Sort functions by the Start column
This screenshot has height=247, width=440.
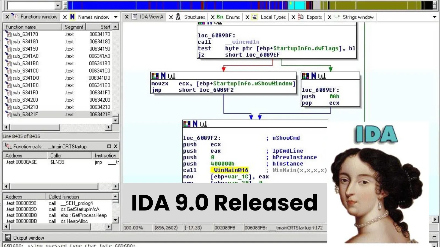click(99, 27)
